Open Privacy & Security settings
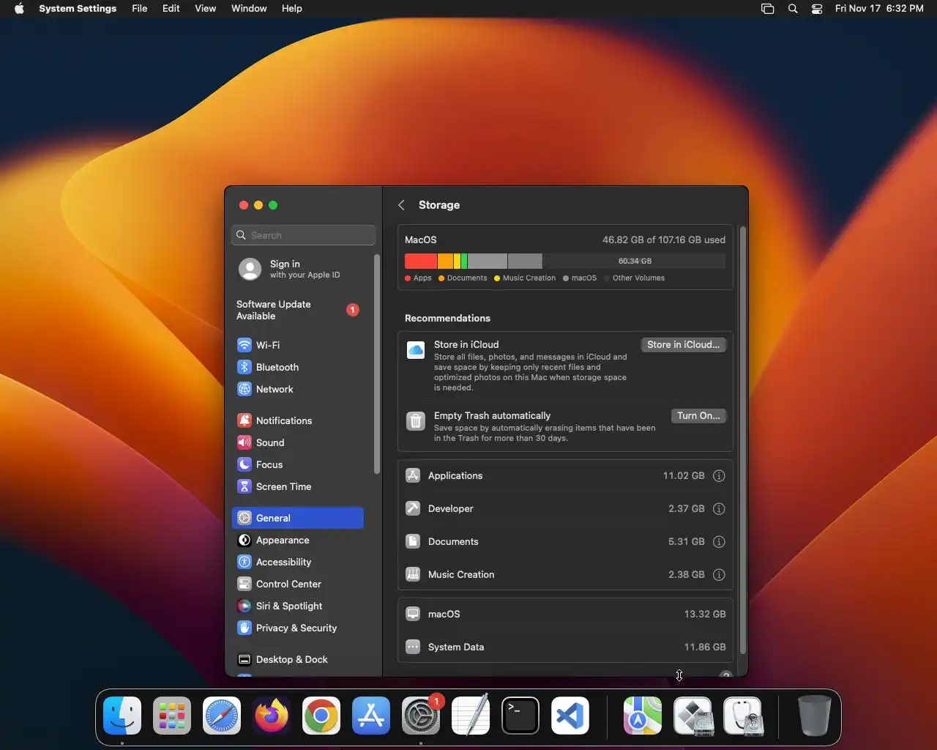The image size is (937, 750). click(298, 628)
